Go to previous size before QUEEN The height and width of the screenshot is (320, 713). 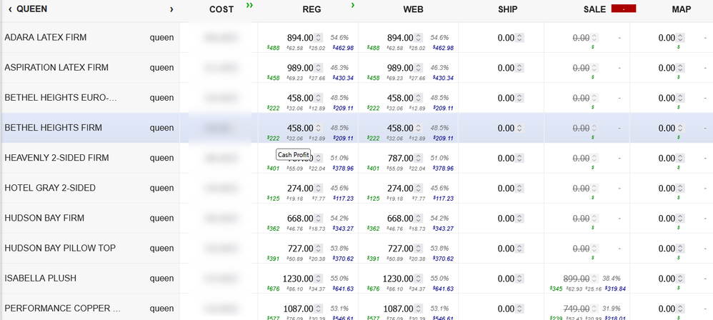click(x=10, y=9)
